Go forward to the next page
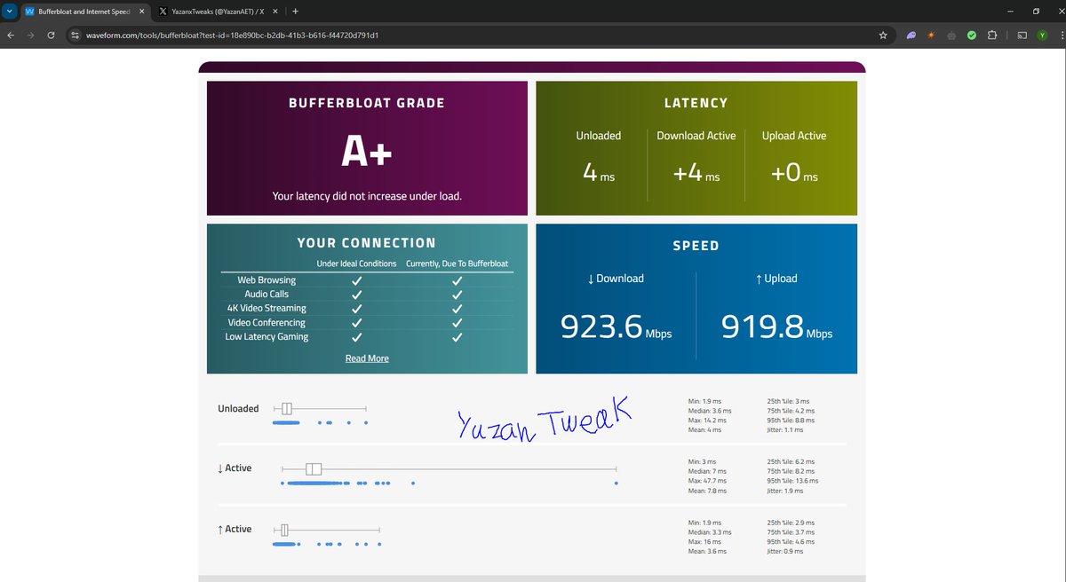This screenshot has width=1066, height=582. point(30,35)
